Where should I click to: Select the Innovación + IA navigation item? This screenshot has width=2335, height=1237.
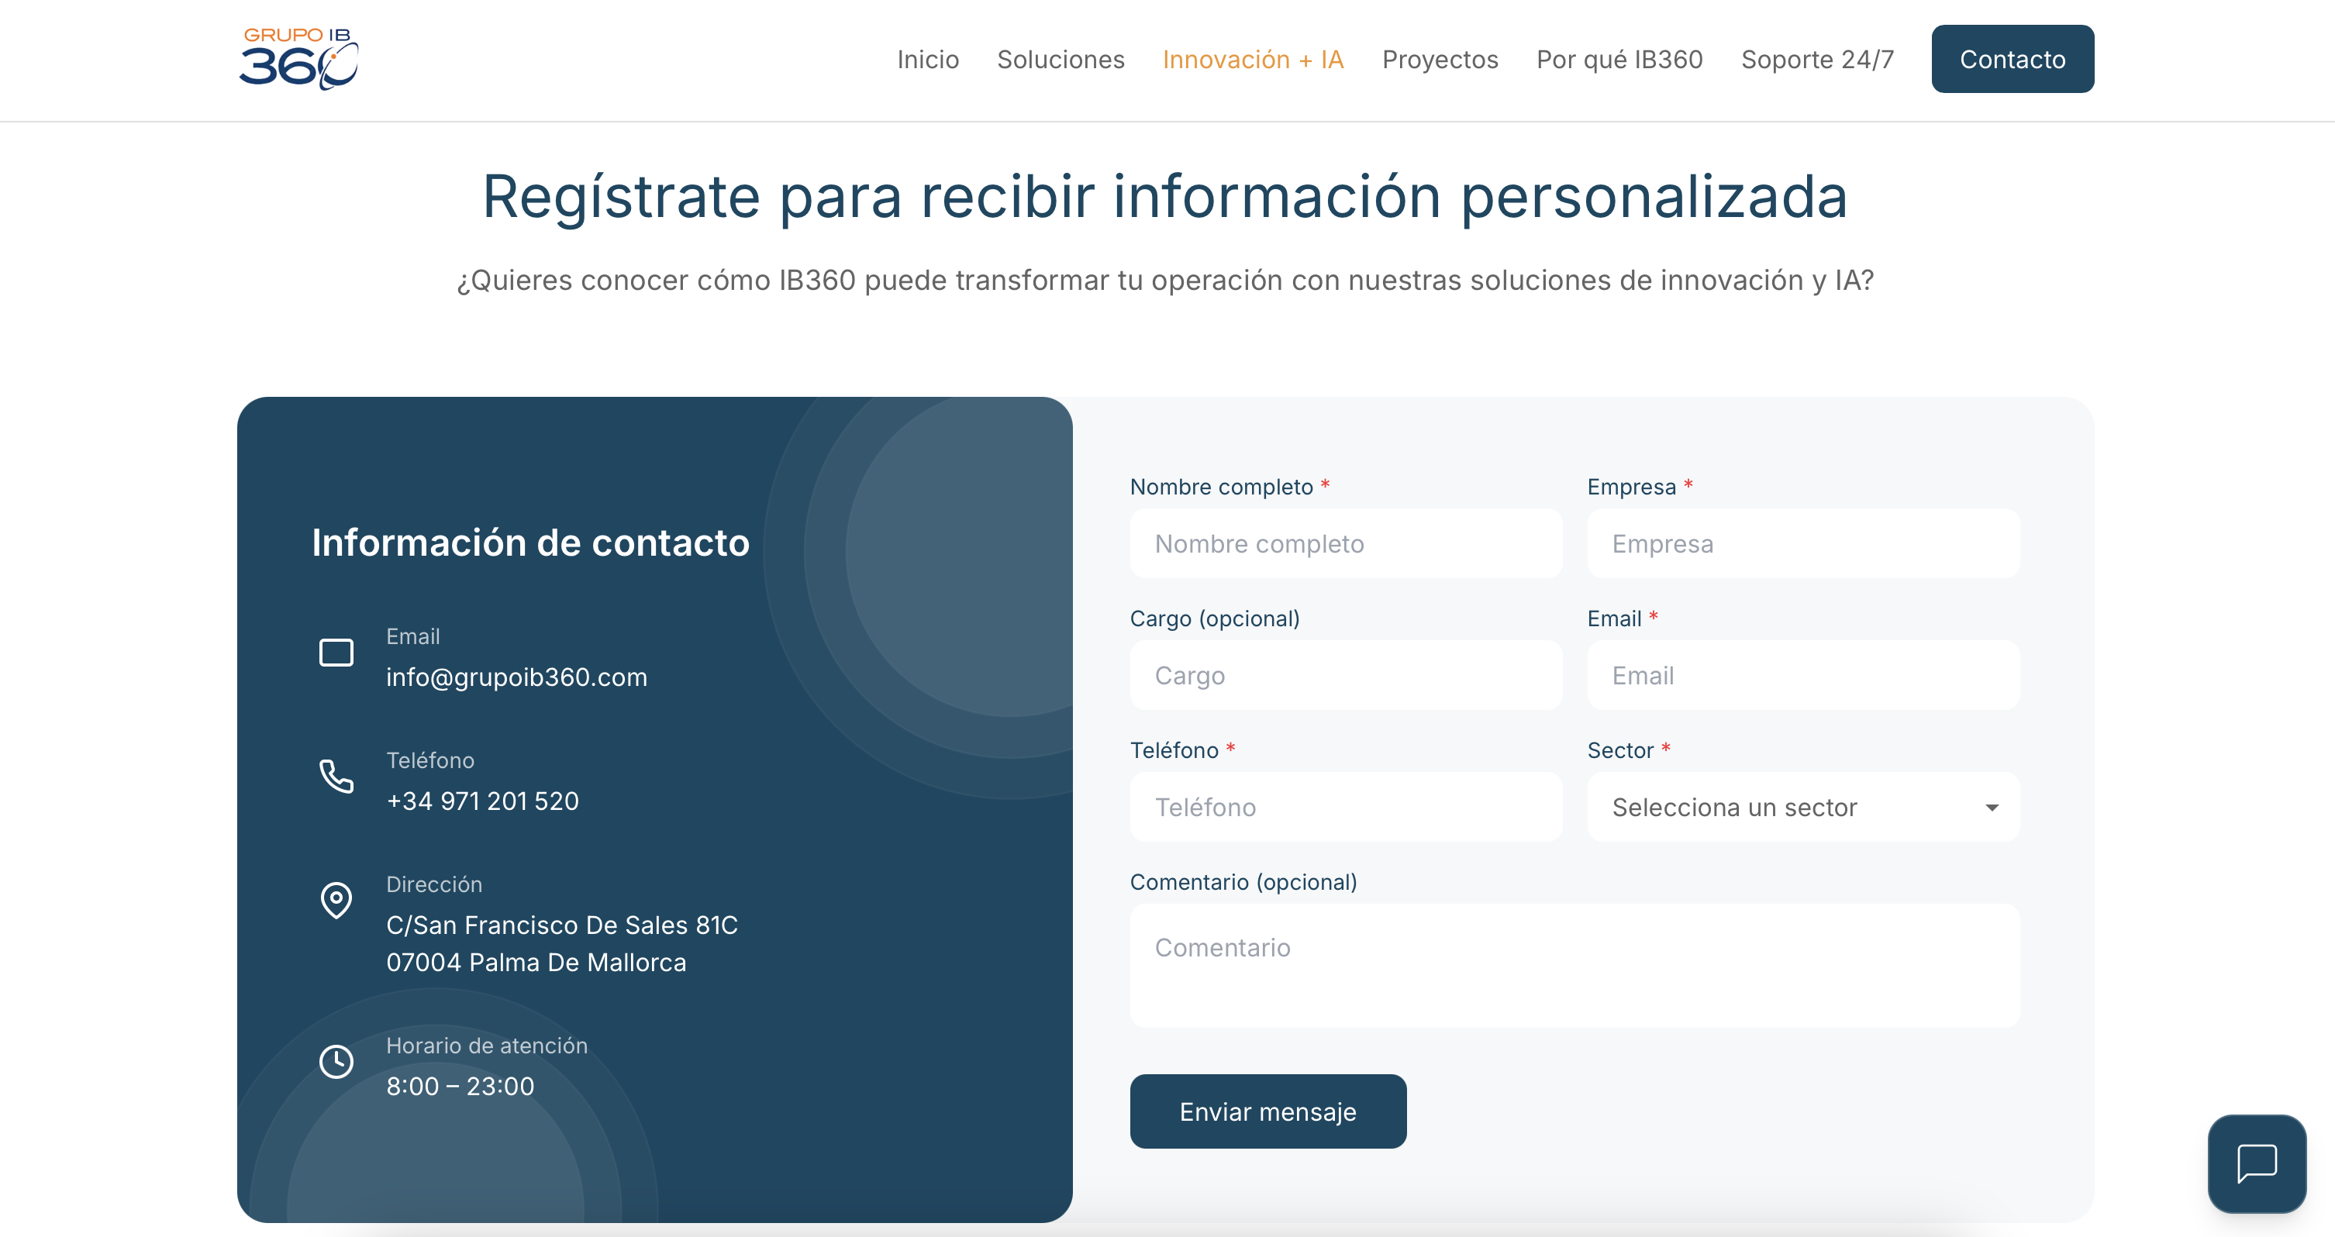1254,60
